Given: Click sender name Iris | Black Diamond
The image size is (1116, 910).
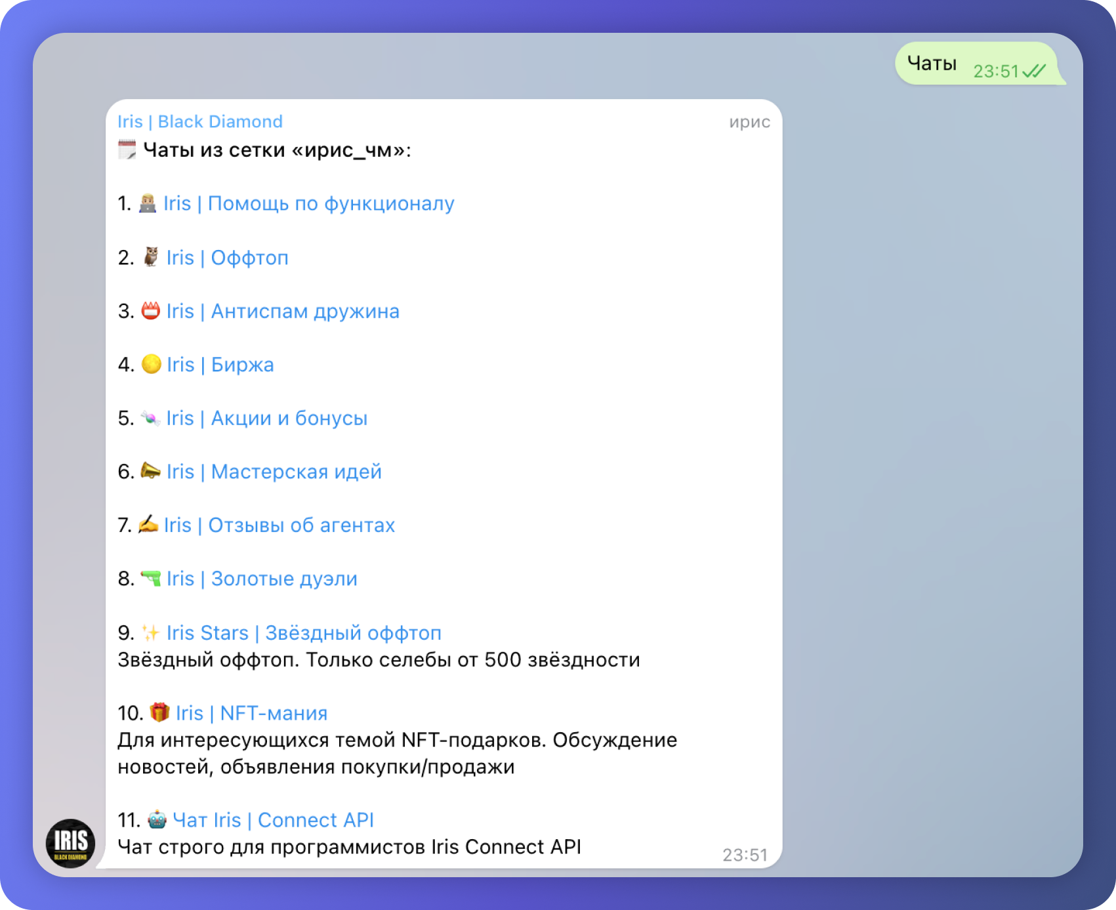Looking at the screenshot, I should coord(200,121).
